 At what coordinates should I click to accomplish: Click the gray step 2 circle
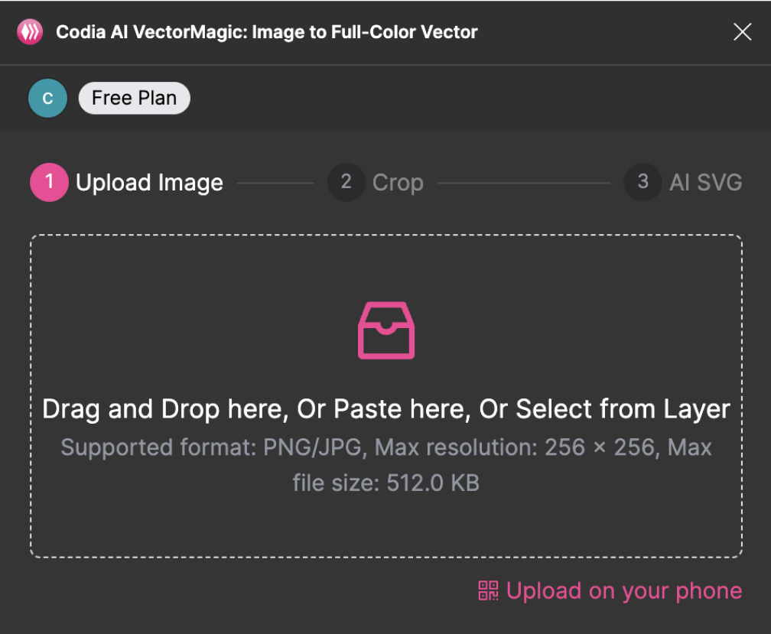[x=346, y=182]
